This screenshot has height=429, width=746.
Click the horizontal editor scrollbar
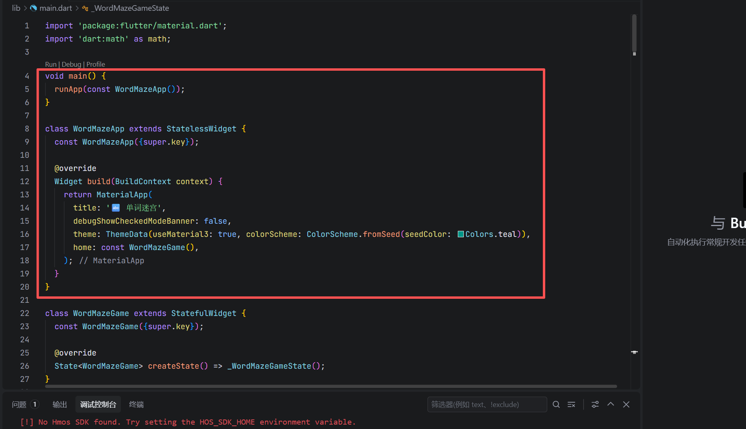click(x=331, y=386)
